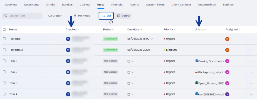Screen dimensions: 257x99
Task: Enable Me mode
Action: [x=82, y=16]
